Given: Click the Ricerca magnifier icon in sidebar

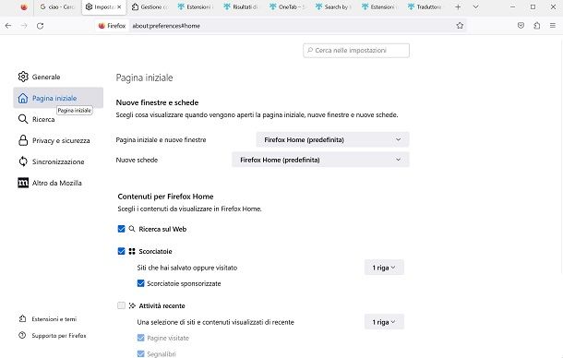Looking at the screenshot, I should (x=23, y=119).
